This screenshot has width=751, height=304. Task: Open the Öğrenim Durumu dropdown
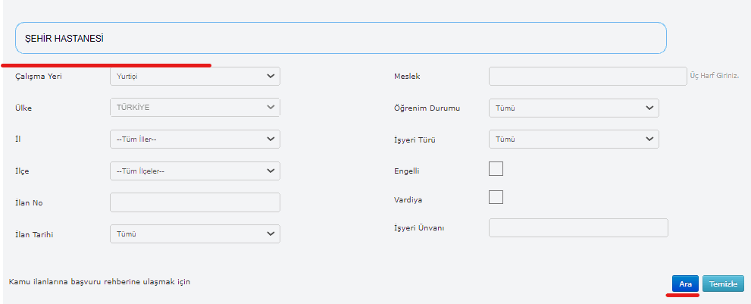574,108
